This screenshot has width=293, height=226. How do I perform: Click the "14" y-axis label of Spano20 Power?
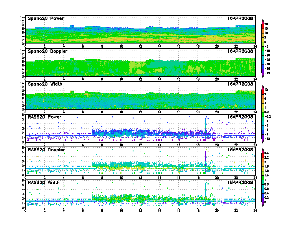click(22, 17)
